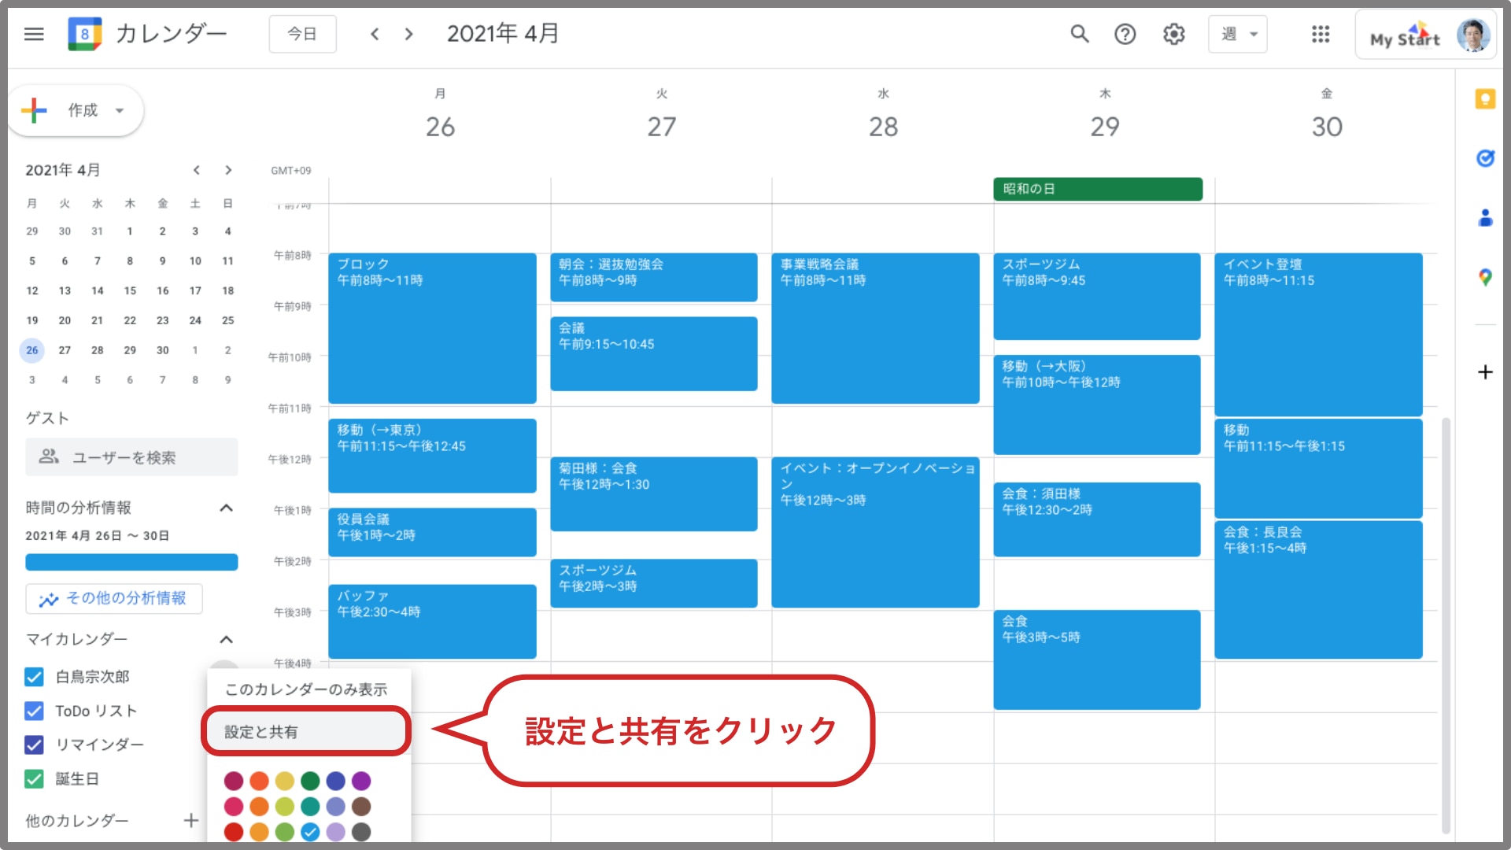Viewport: 1511px width, 850px height.
Task: Click その他の分析情報 button
Action: [114, 599]
